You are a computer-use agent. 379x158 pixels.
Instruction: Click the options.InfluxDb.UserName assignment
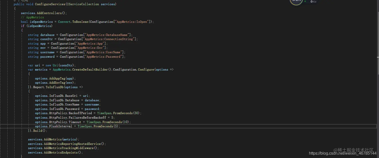point(68,104)
